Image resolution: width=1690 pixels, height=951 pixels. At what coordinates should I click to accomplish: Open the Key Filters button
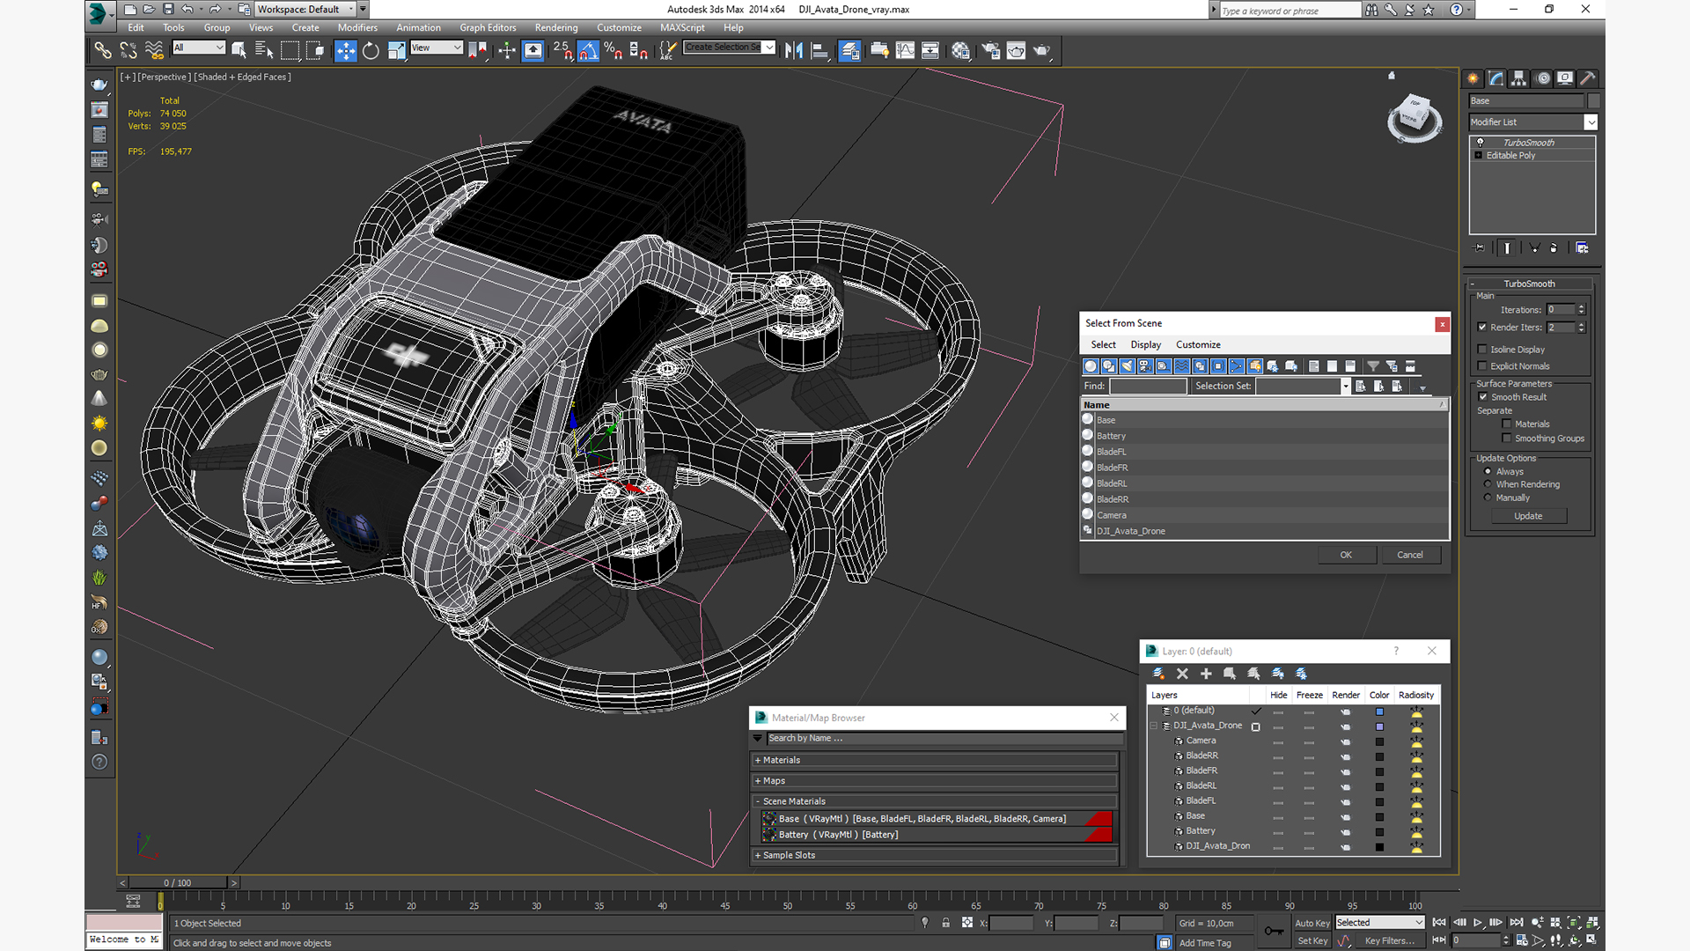click(1389, 940)
